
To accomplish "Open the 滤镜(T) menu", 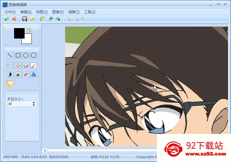I will click(x=74, y=12).
